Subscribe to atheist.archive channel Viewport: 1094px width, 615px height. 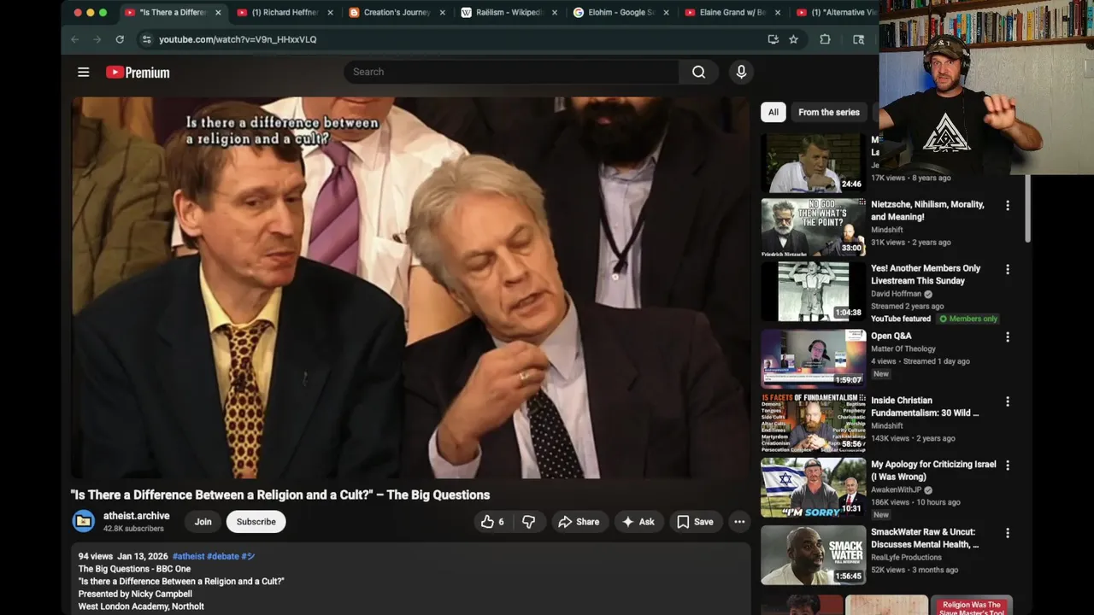[x=256, y=522]
